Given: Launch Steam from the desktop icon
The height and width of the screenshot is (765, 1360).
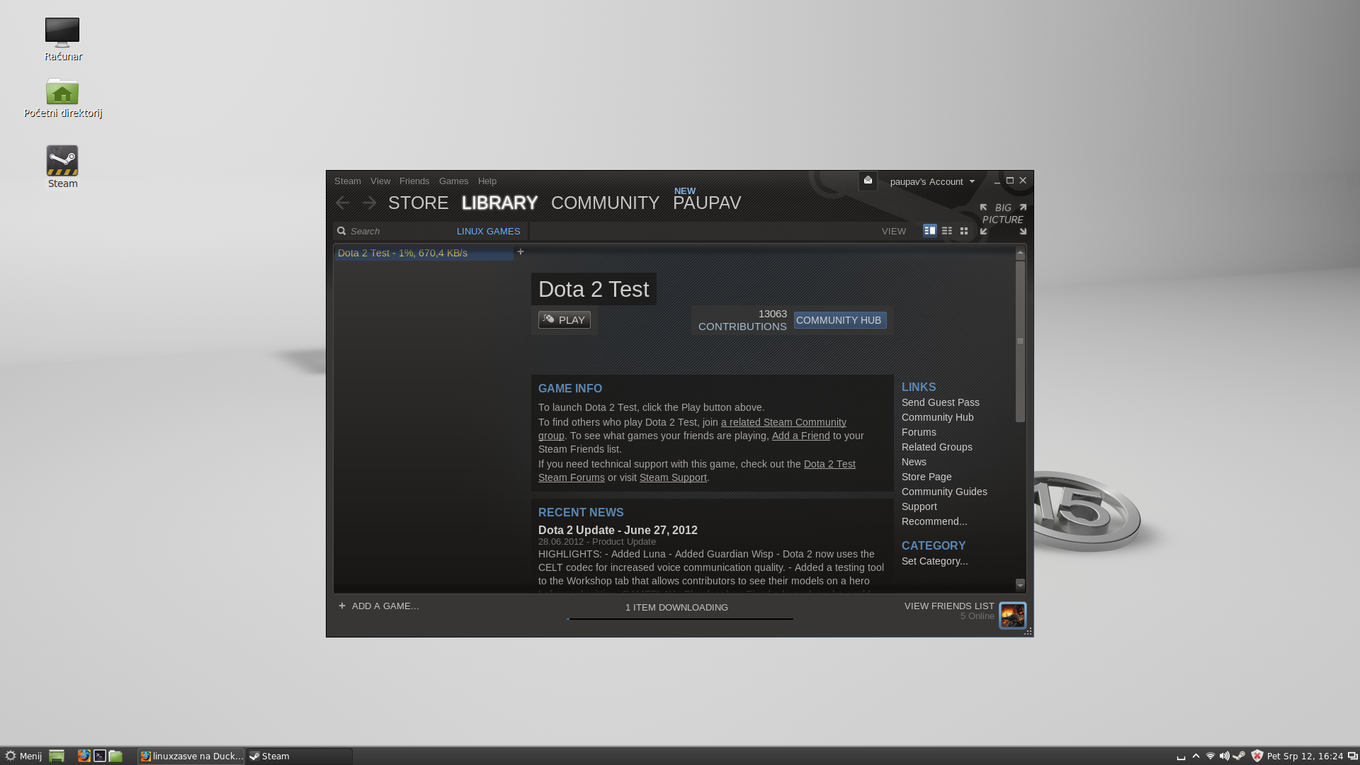Looking at the screenshot, I should (63, 167).
